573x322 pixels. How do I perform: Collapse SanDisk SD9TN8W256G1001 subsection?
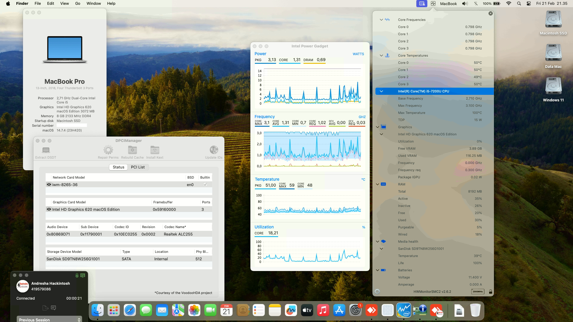coord(381,249)
